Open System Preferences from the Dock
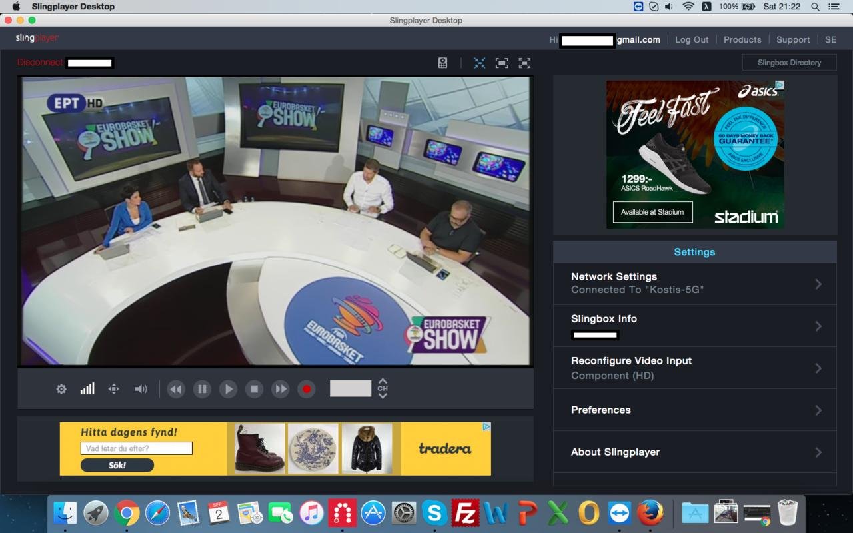 (404, 513)
